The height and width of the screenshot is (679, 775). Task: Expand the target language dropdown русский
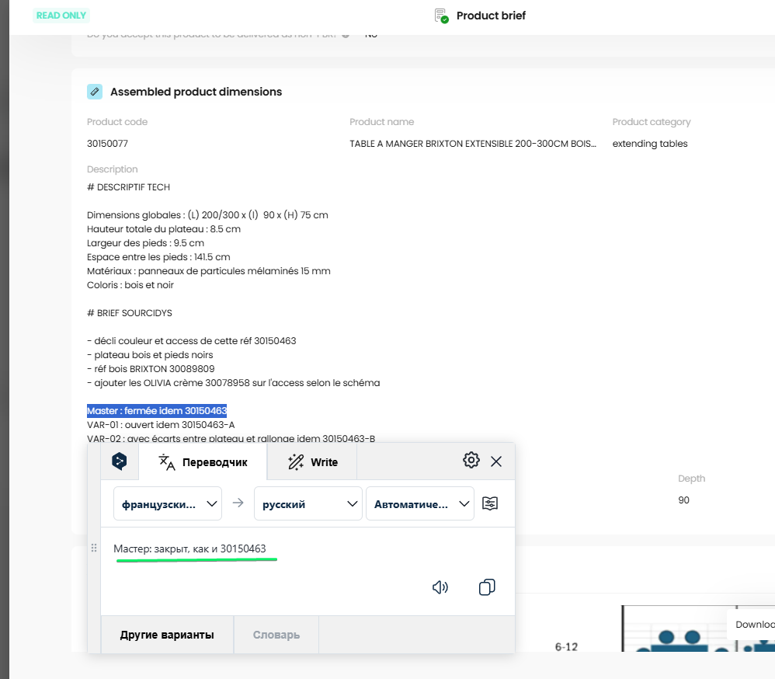pos(308,503)
